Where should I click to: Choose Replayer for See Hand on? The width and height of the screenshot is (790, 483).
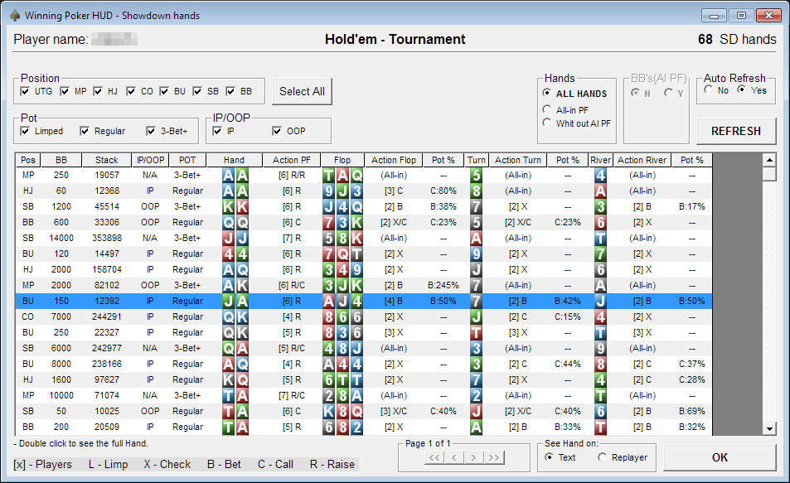[602, 456]
